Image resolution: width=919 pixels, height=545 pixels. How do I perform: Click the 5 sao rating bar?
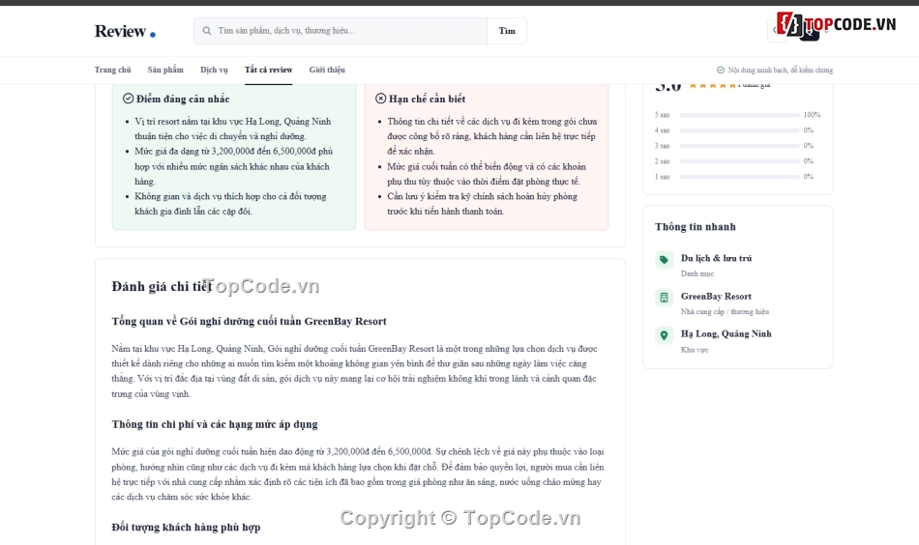[740, 115]
